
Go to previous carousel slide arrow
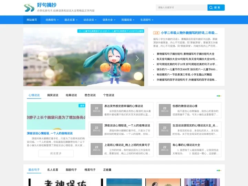click(x=30, y=58)
